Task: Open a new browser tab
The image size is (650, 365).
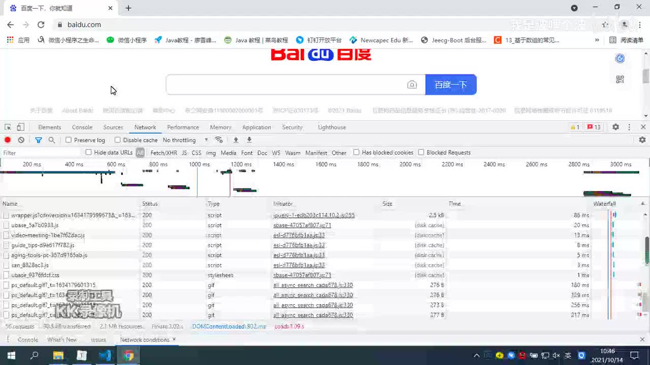Action: (128, 8)
